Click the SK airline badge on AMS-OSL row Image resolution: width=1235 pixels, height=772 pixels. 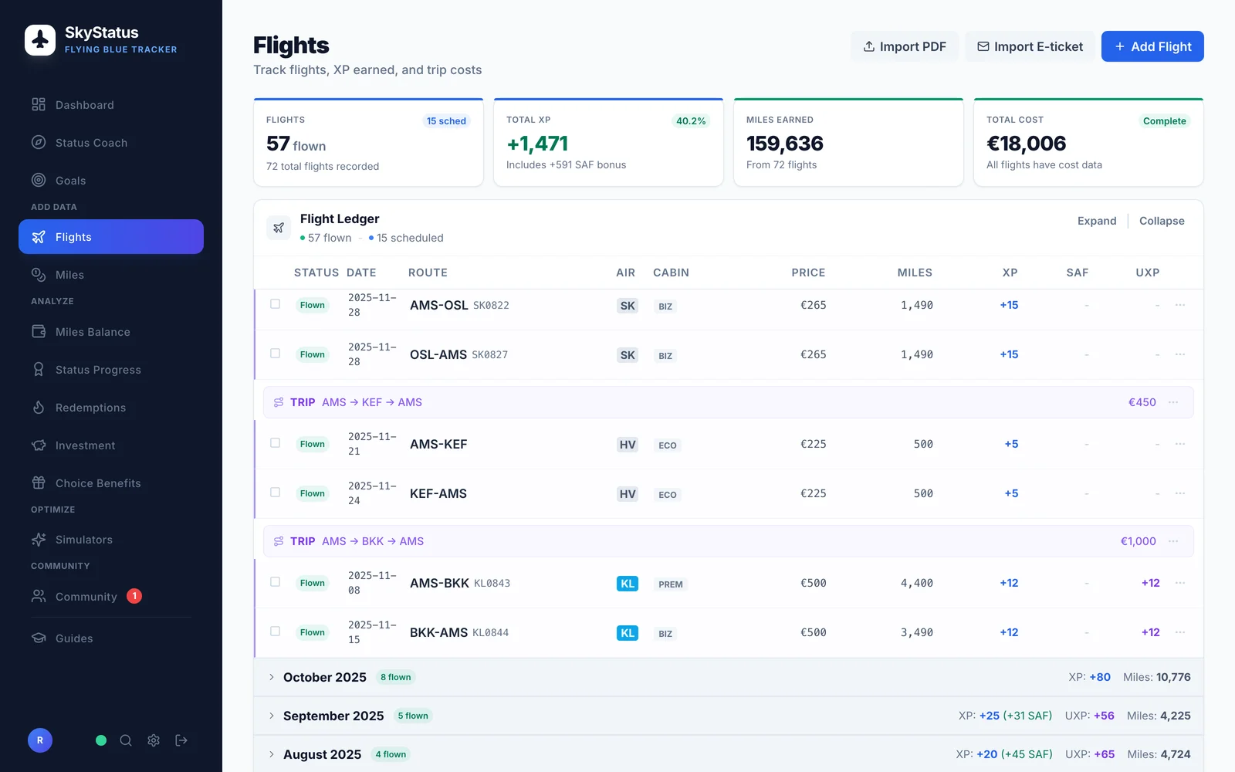pyautogui.click(x=628, y=306)
